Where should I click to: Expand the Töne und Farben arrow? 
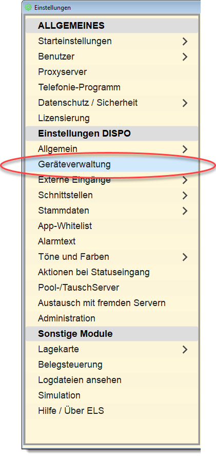point(185,257)
